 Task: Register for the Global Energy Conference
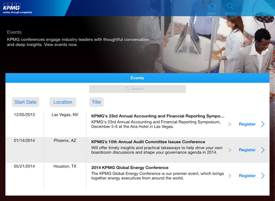[x=247, y=176]
